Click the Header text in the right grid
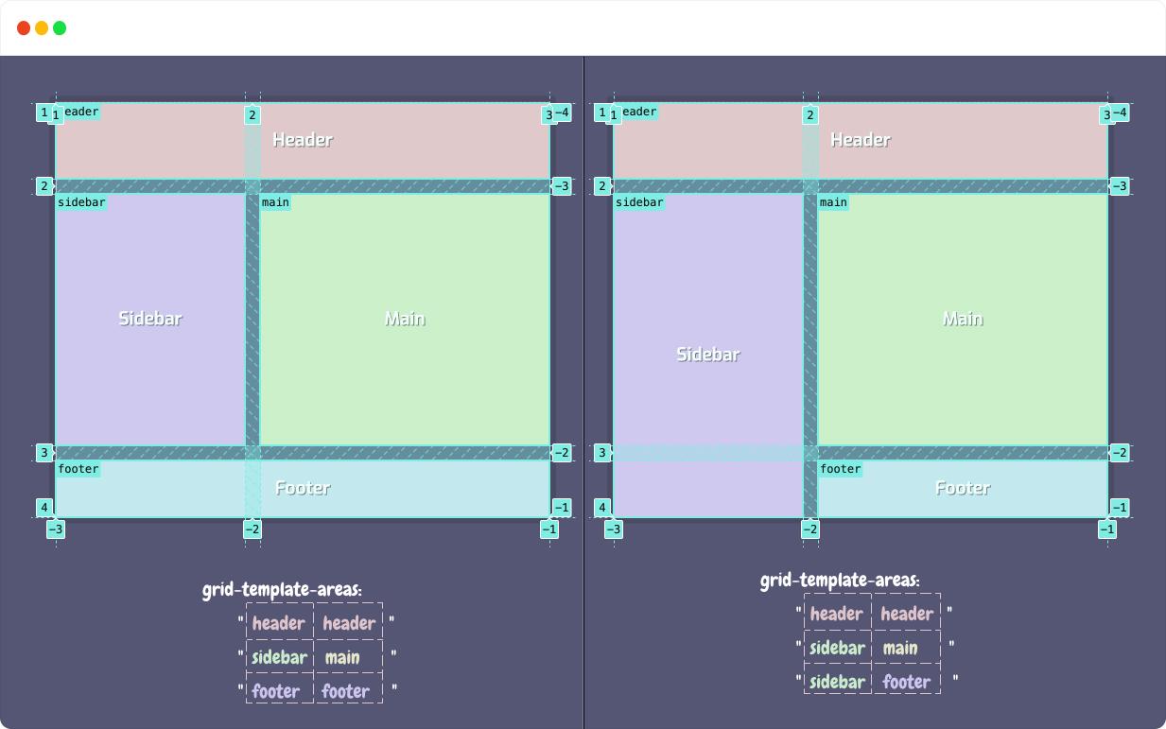The width and height of the screenshot is (1166, 729). (x=860, y=140)
